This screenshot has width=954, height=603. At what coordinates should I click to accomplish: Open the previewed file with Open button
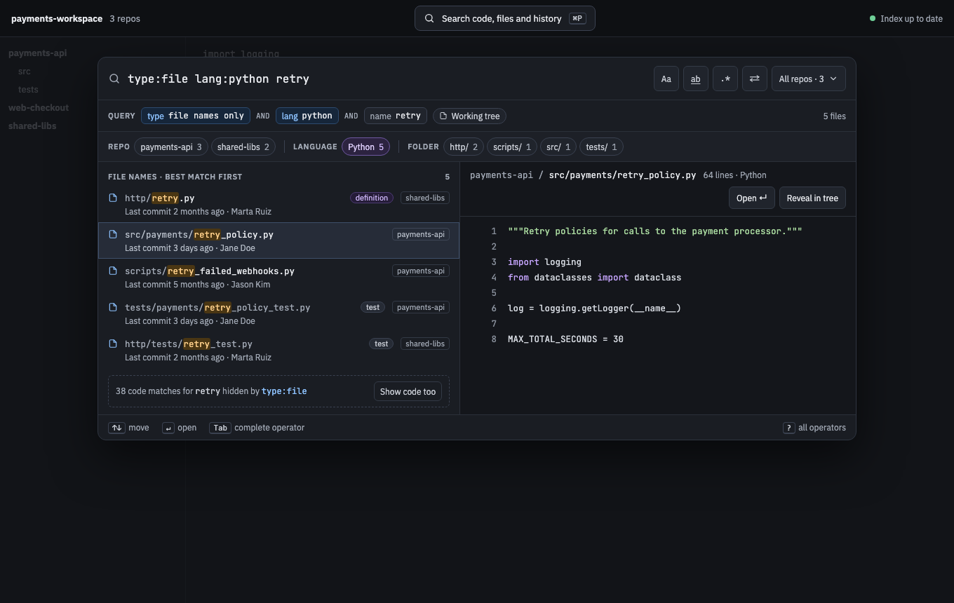click(x=751, y=198)
